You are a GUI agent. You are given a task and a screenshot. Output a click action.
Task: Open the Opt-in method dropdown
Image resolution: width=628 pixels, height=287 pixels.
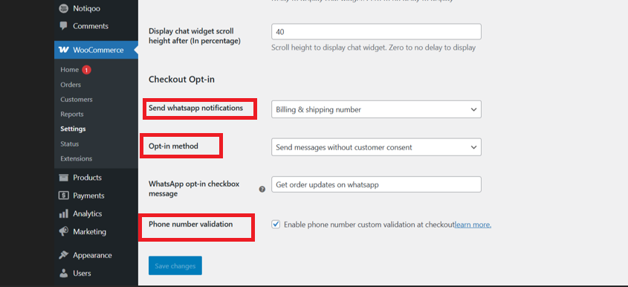[376, 147]
